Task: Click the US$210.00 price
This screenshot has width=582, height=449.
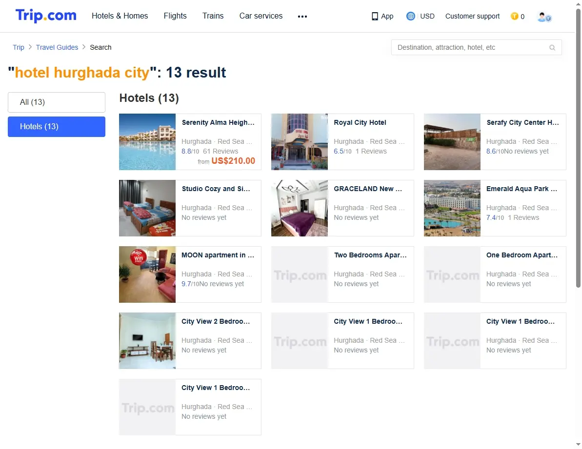Action: [x=233, y=161]
